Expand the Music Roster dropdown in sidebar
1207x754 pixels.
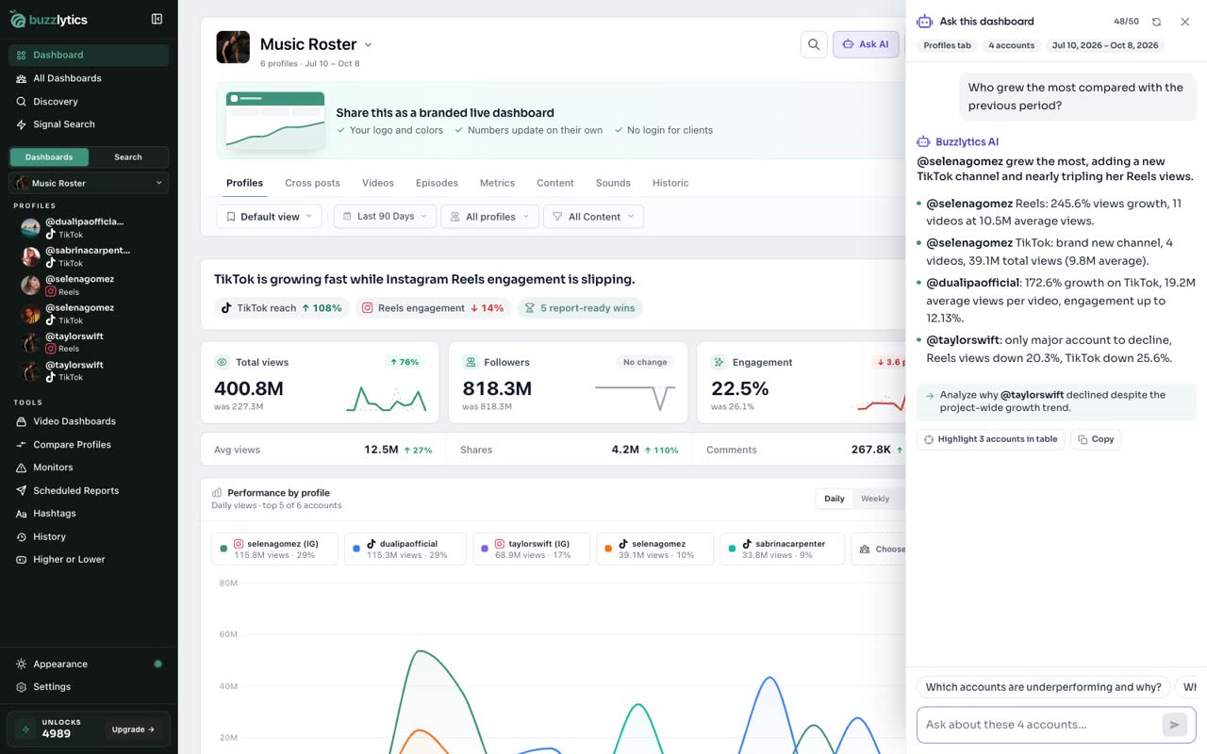[89, 183]
